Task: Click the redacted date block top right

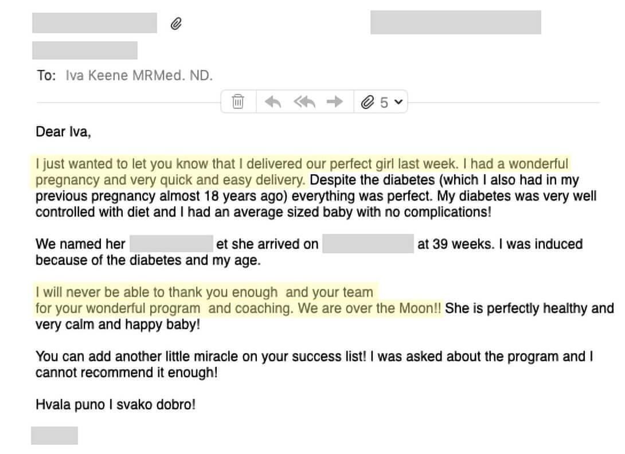Action: (456, 22)
